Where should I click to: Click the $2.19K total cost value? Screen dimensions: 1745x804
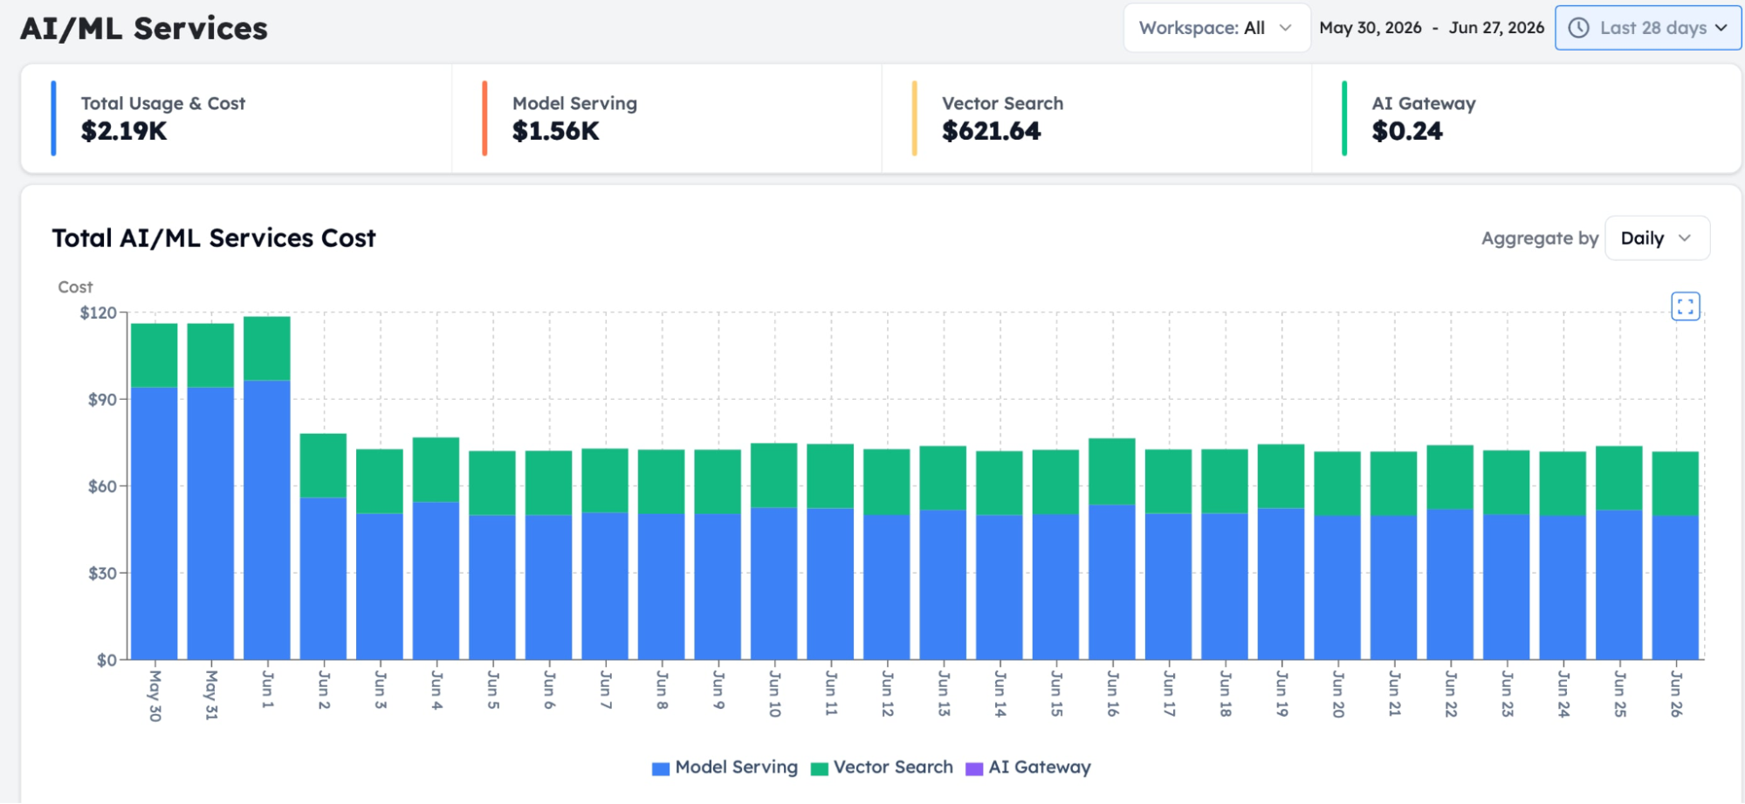click(x=124, y=131)
